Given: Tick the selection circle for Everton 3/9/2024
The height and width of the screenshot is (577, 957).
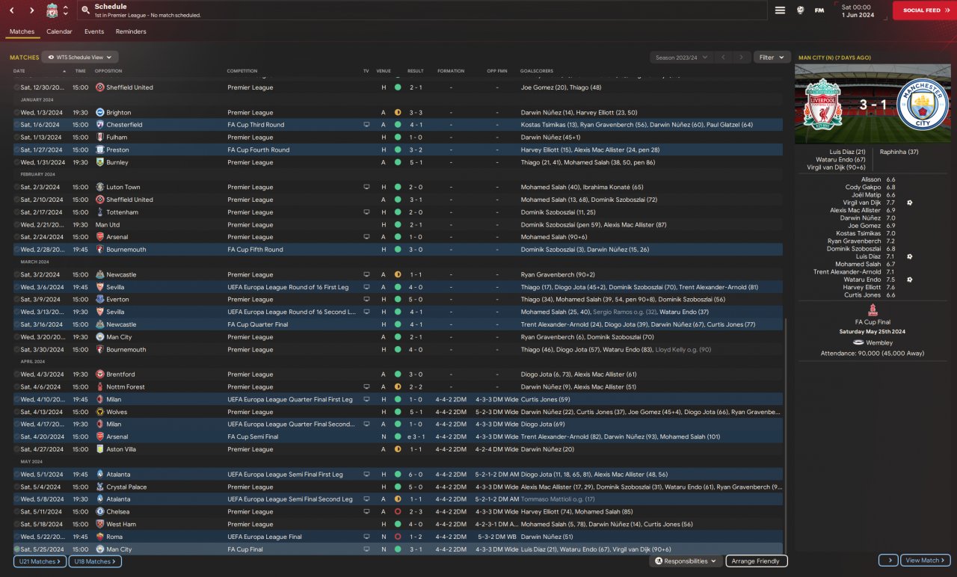Looking at the screenshot, I should pyautogui.click(x=16, y=300).
